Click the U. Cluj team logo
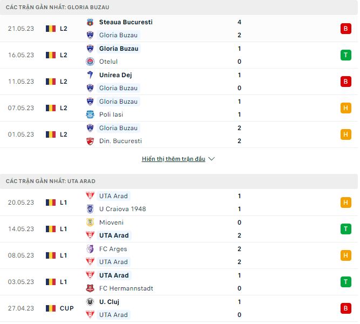Screen dimensions: 360x324 coord(90,302)
